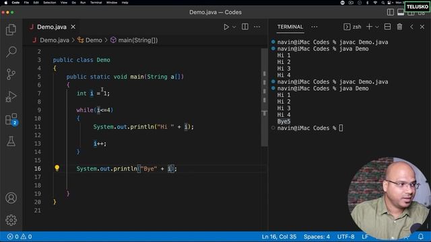Open the Apple menu
Viewport: 431px width, 242px height.
click(x=6, y=3)
